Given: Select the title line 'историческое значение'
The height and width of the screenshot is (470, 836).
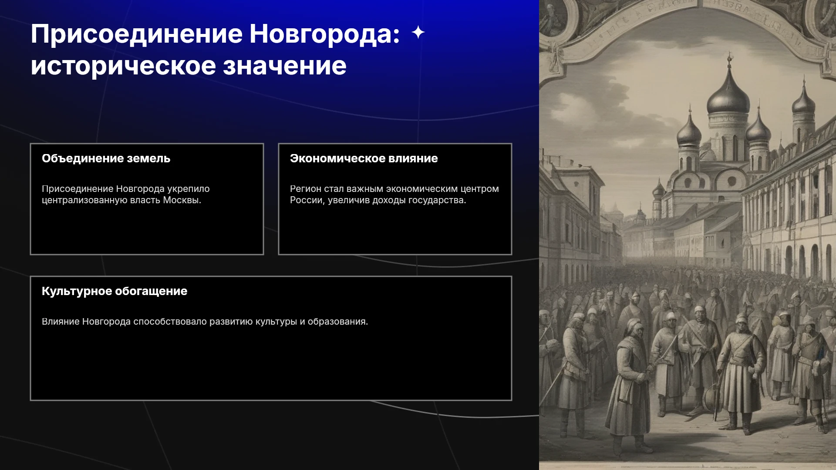Looking at the screenshot, I should click(189, 66).
